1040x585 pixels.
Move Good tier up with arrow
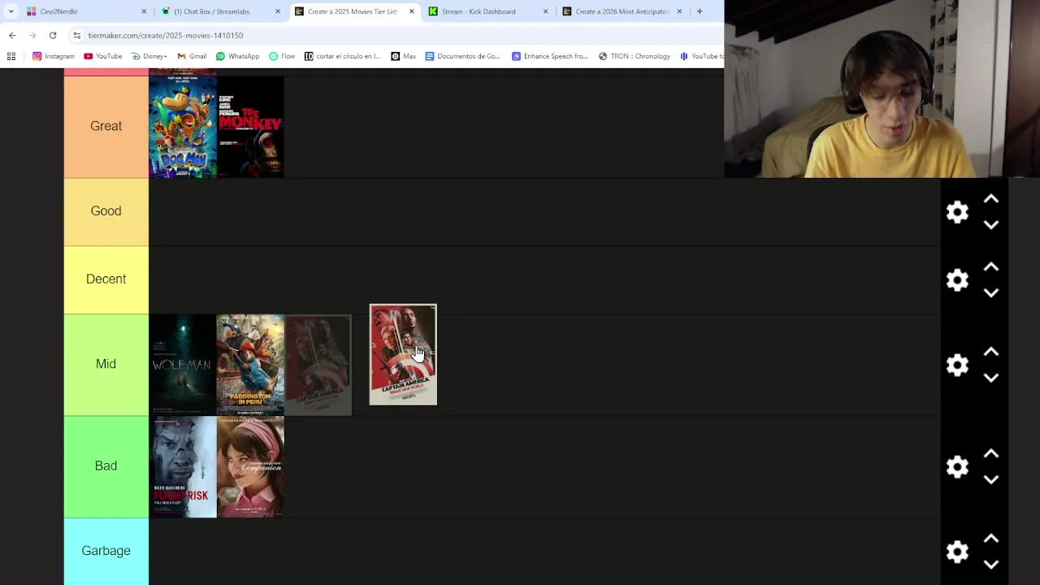(x=991, y=199)
